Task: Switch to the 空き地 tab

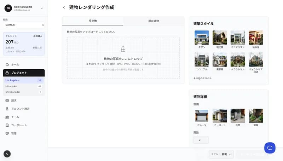Action: tap(93, 21)
